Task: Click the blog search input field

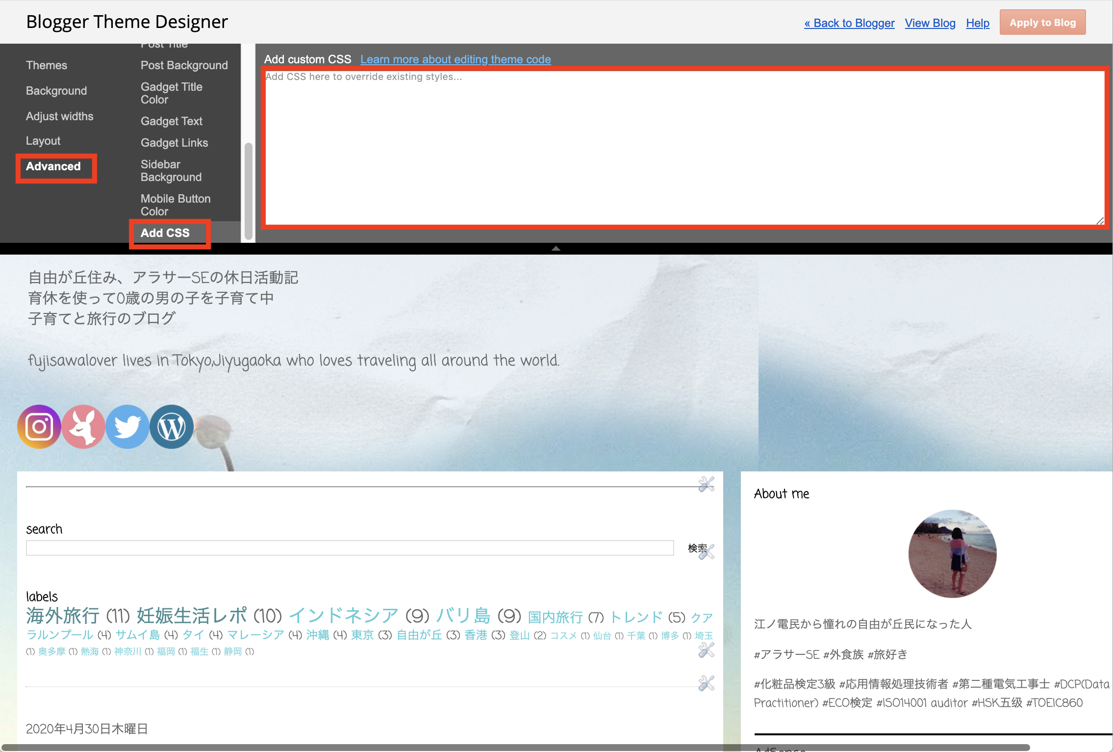Action: pyautogui.click(x=350, y=548)
